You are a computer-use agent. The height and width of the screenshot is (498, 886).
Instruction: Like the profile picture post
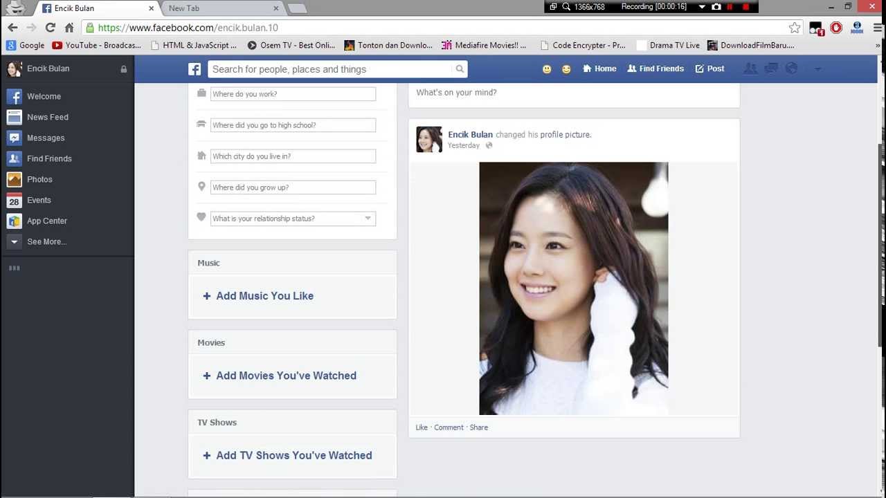coord(422,427)
